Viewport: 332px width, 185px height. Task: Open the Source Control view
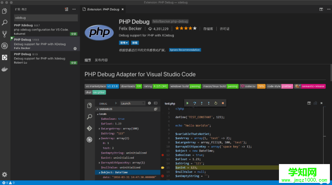point(5,34)
